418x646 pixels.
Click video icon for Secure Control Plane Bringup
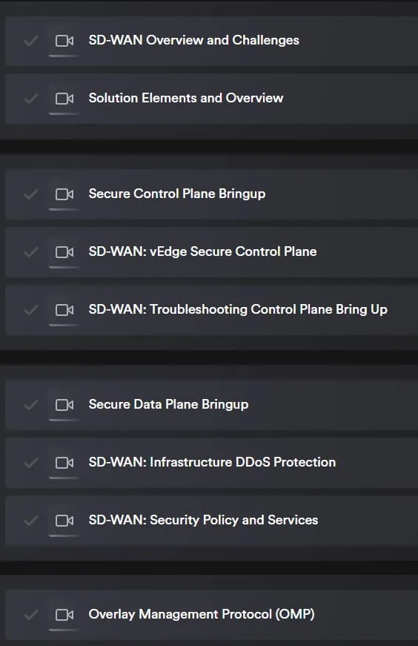[64, 194]
